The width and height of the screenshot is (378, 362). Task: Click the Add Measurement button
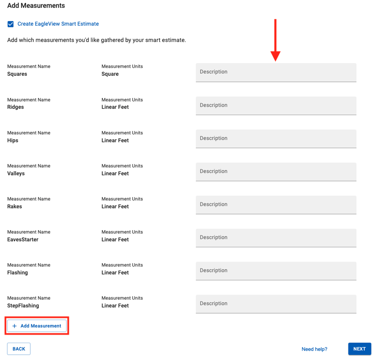click(x=36, y=326)
